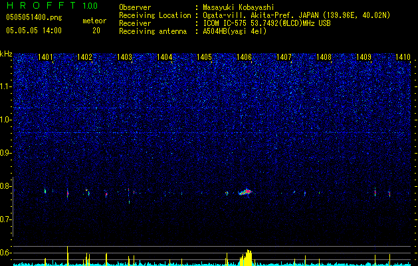
Task: Click the HROFFT 1.0.0 title text
Action: click(x=52, y=5)
